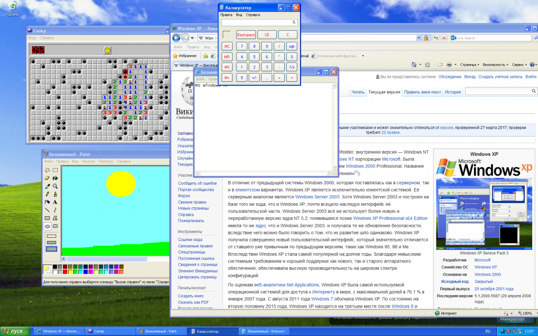This screenshot has height=336, width=538.
Task: Click the Home icon in IE command bar
Action: pos(413,65)
